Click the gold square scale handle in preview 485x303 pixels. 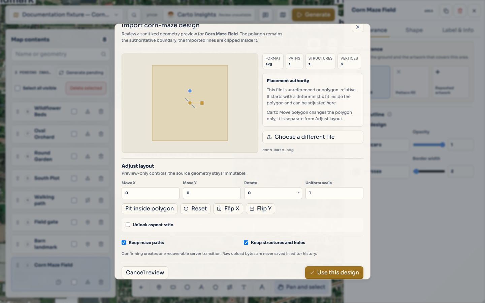[202, 103]
